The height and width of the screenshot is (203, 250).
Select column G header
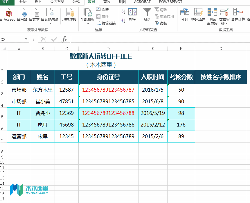point(221,49)
